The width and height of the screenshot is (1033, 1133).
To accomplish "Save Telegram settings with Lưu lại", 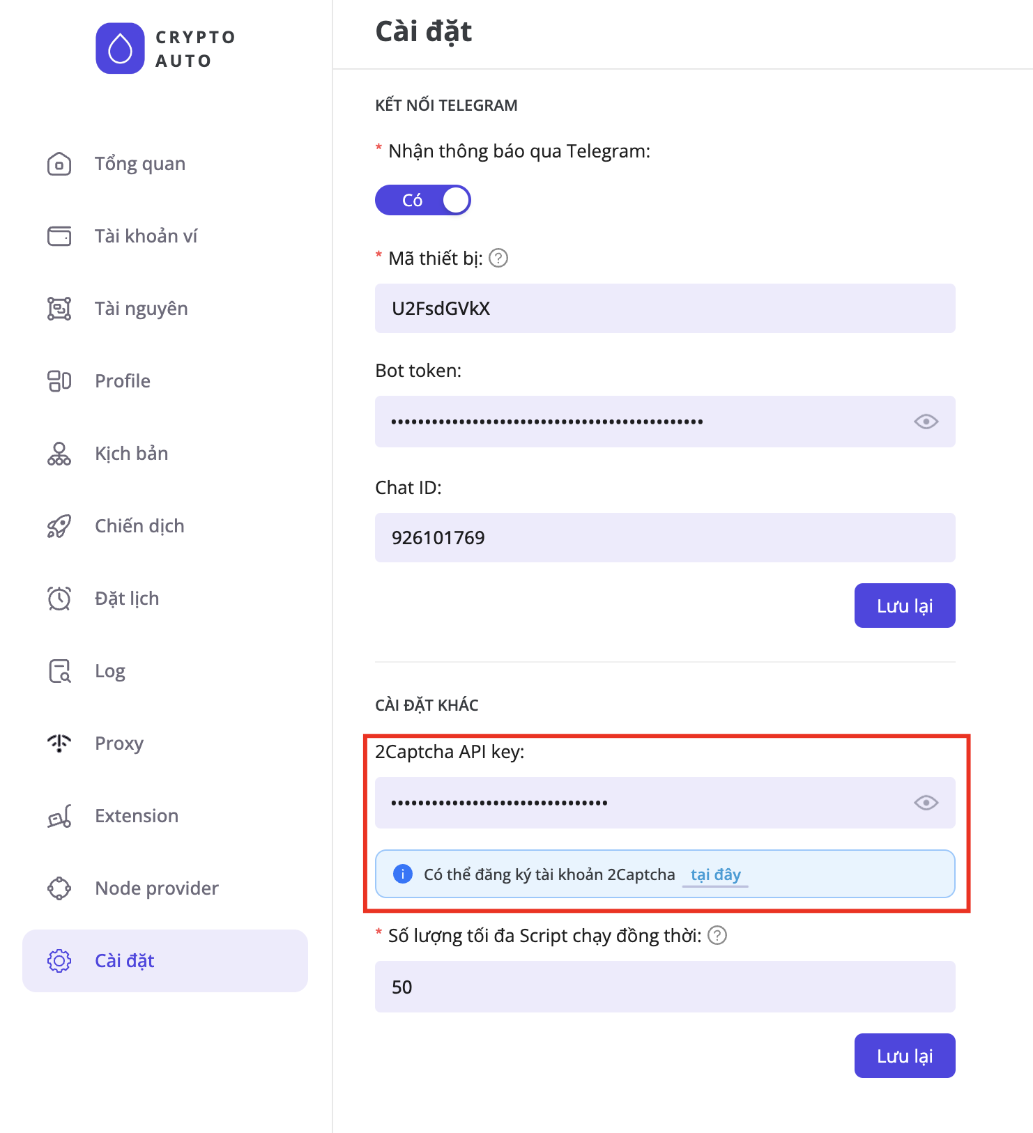I will pyautogui.click(x=904, y=606).
